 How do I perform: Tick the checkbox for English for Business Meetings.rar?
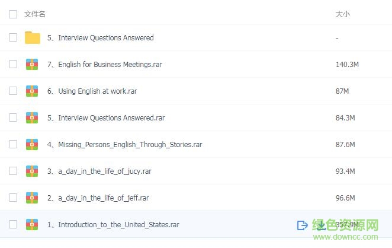(13, 65)
